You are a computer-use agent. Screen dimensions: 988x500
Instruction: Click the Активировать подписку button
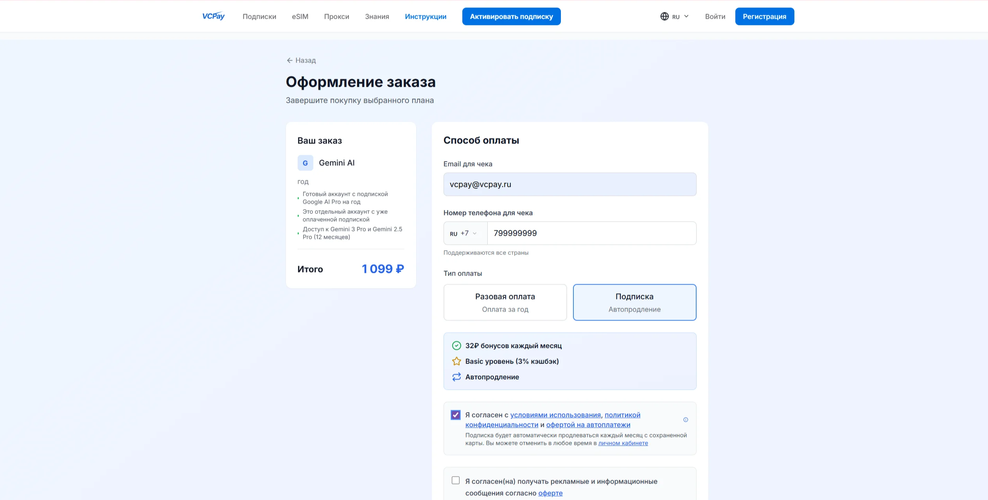click(511, 16)
